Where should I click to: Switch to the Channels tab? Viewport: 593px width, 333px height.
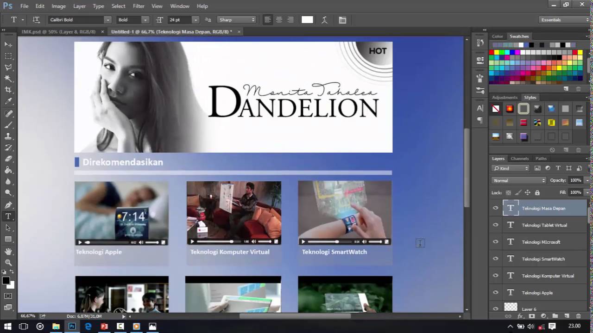pos(519,159)
